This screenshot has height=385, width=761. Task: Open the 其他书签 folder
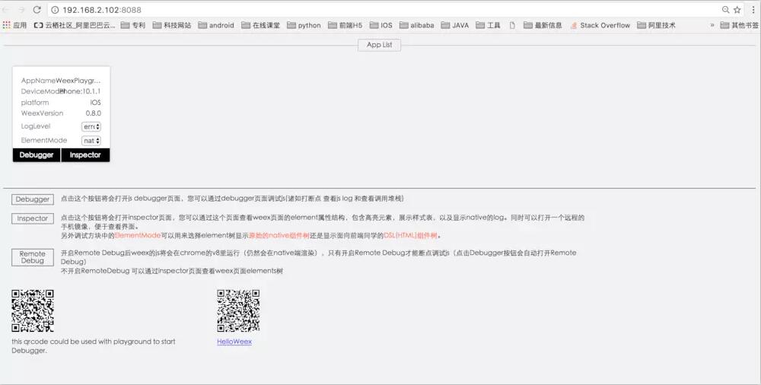click(x=739, y=25)
